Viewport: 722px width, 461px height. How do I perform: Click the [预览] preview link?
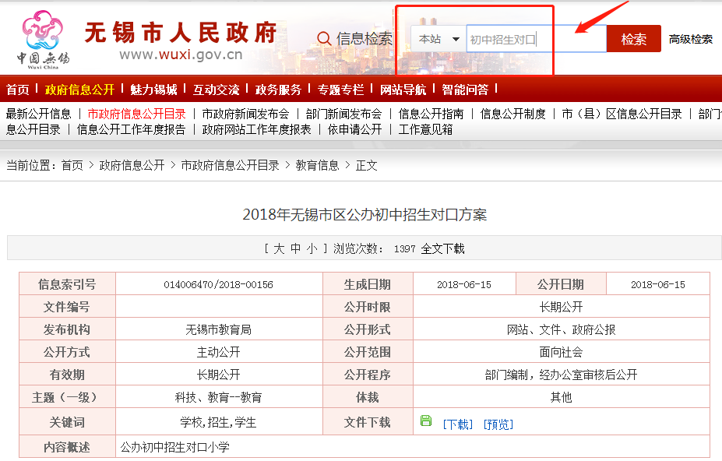[x=498, y=424]
